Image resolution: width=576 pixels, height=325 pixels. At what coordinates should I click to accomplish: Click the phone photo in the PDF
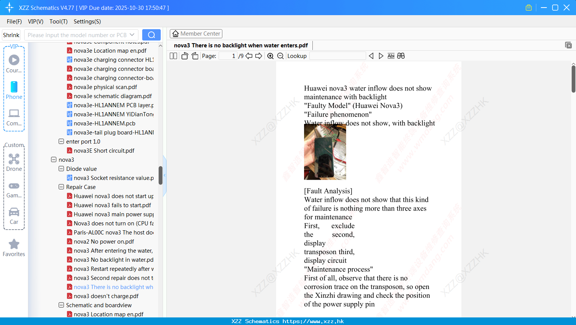pyautogui.click(x=325, y=152)
